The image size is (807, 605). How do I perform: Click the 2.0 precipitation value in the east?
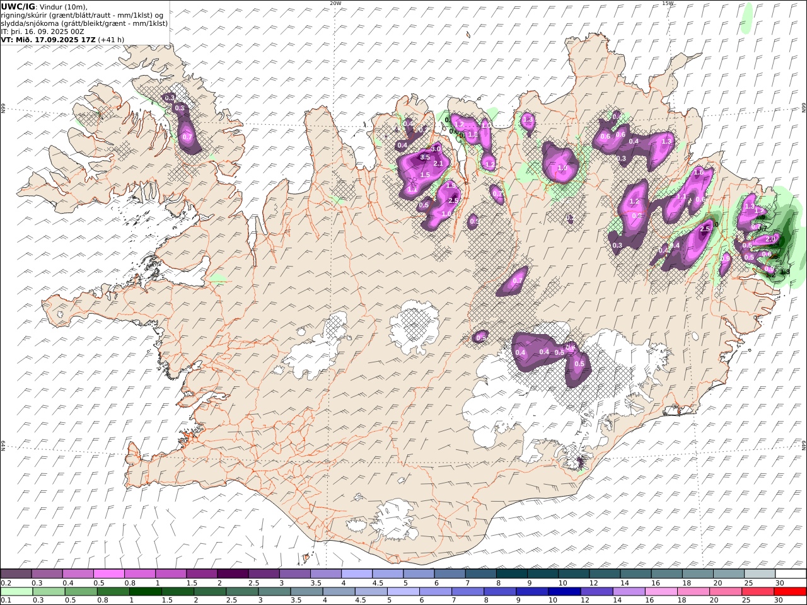(770, 239)
